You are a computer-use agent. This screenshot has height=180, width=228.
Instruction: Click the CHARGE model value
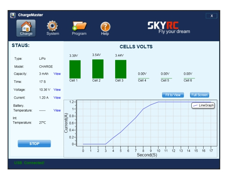[x=46, y=66]
